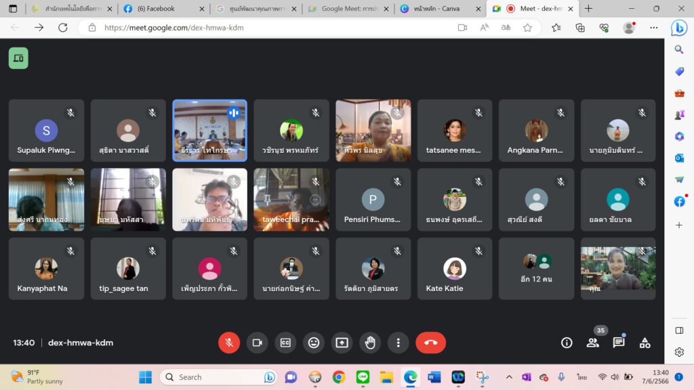Open the emoji reactions button
The width and height of the screenshot is (694, 390).
[313, 343]
